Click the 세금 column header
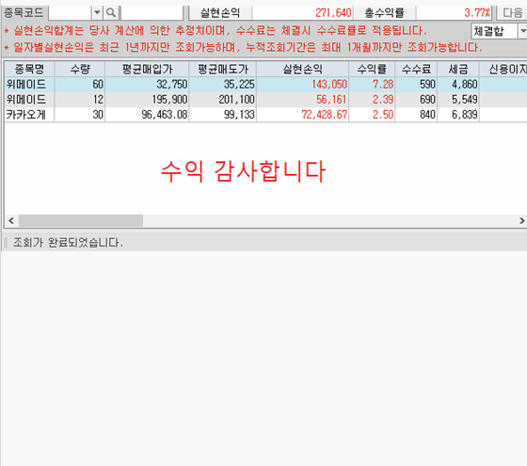The image size is (527, 466). tap(458, 70)
